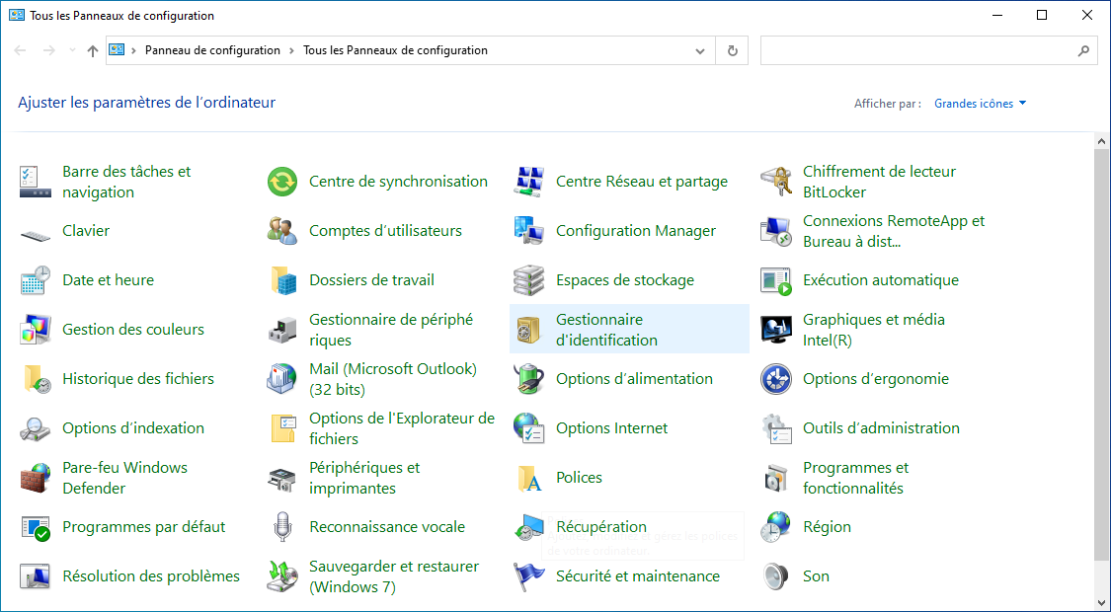1111x612 pixels.
Task: Open the RemoteApp connections icon
Action: [x=776, y=232]
